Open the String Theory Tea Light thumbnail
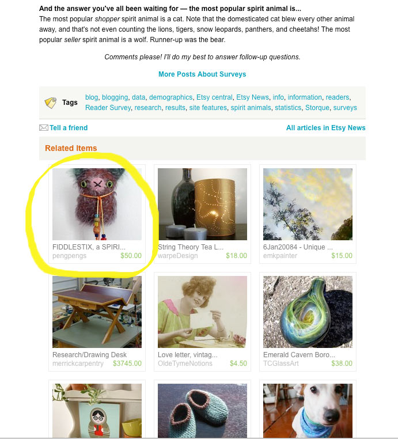The image size is (398, 439). coord(202,204)
